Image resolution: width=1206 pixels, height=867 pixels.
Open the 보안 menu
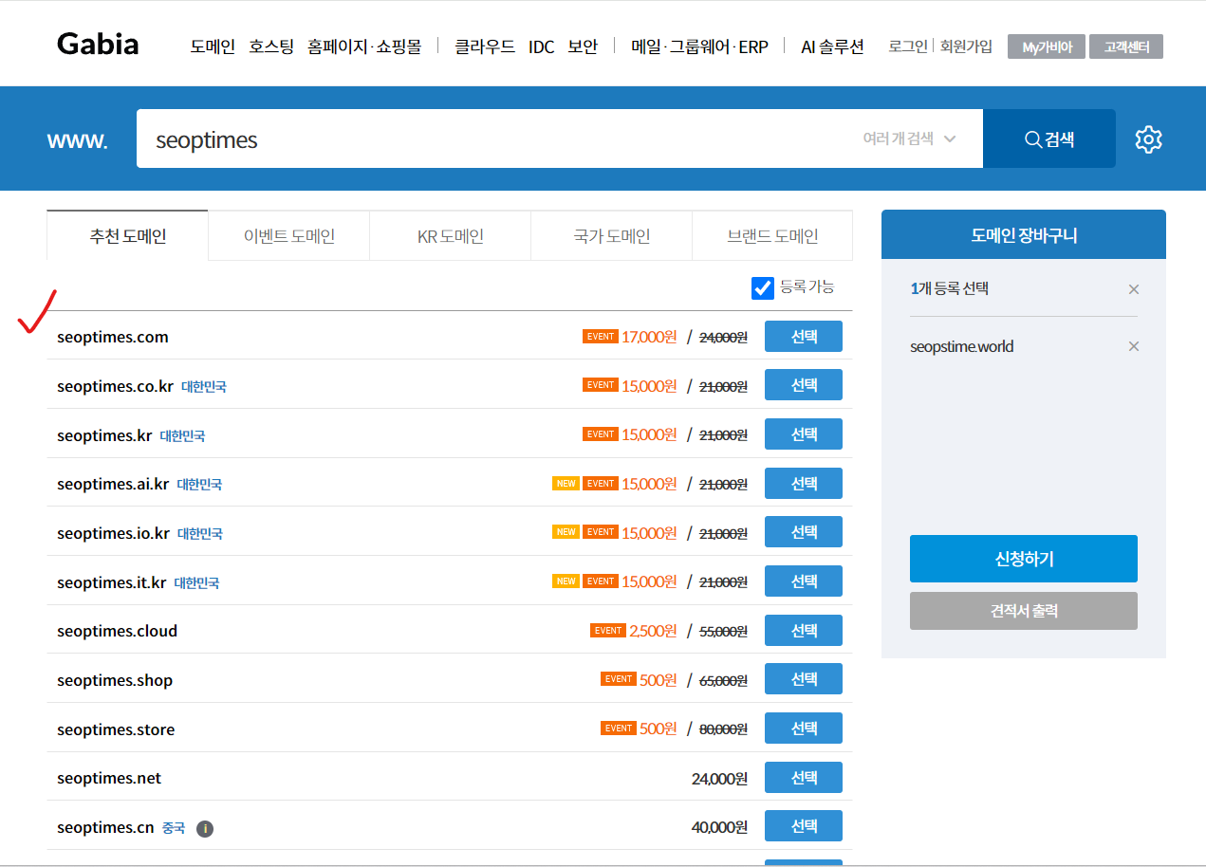click(x=583, y=46)
